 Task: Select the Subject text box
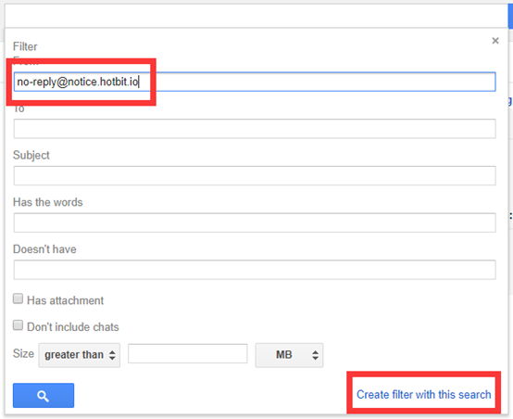pos(255,175)
